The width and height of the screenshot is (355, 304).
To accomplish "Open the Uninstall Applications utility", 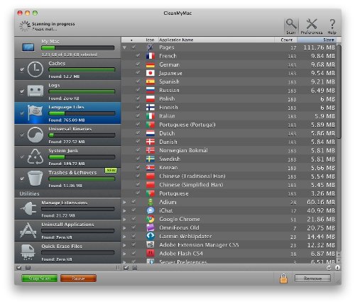I will 67,230.
